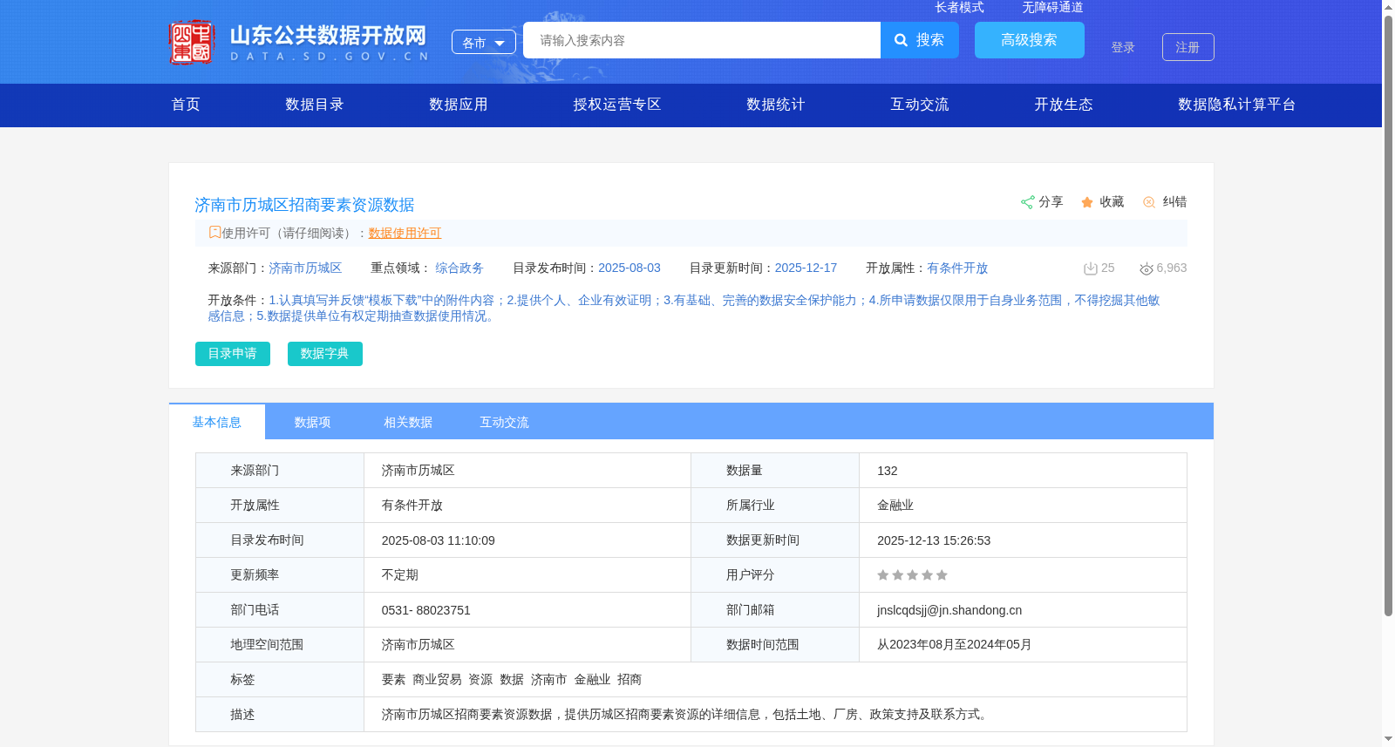Viewport: 1395px width, 747px height.
Task: Open 互动交流 in top navigation bar
Action: (920, 105)
